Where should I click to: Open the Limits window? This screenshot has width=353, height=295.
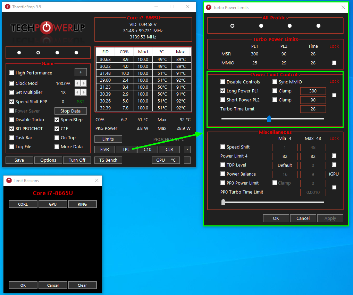pyautogui.click(x=108, y=139)
